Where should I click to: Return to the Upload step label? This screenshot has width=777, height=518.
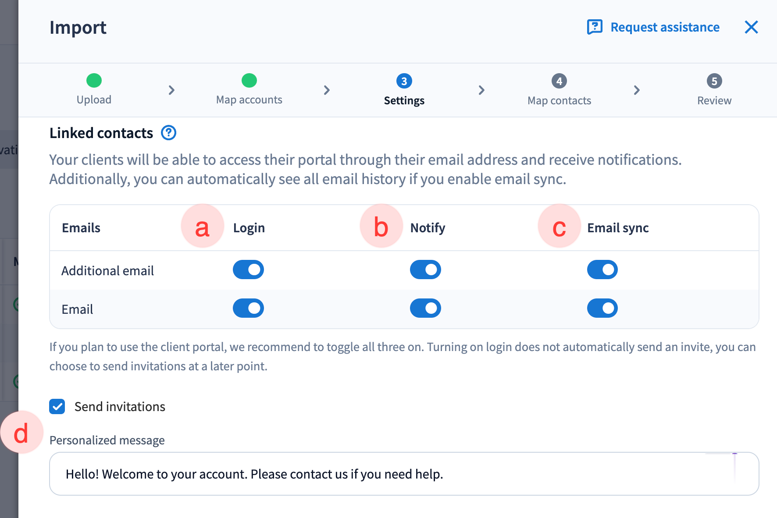click(94, 100)
